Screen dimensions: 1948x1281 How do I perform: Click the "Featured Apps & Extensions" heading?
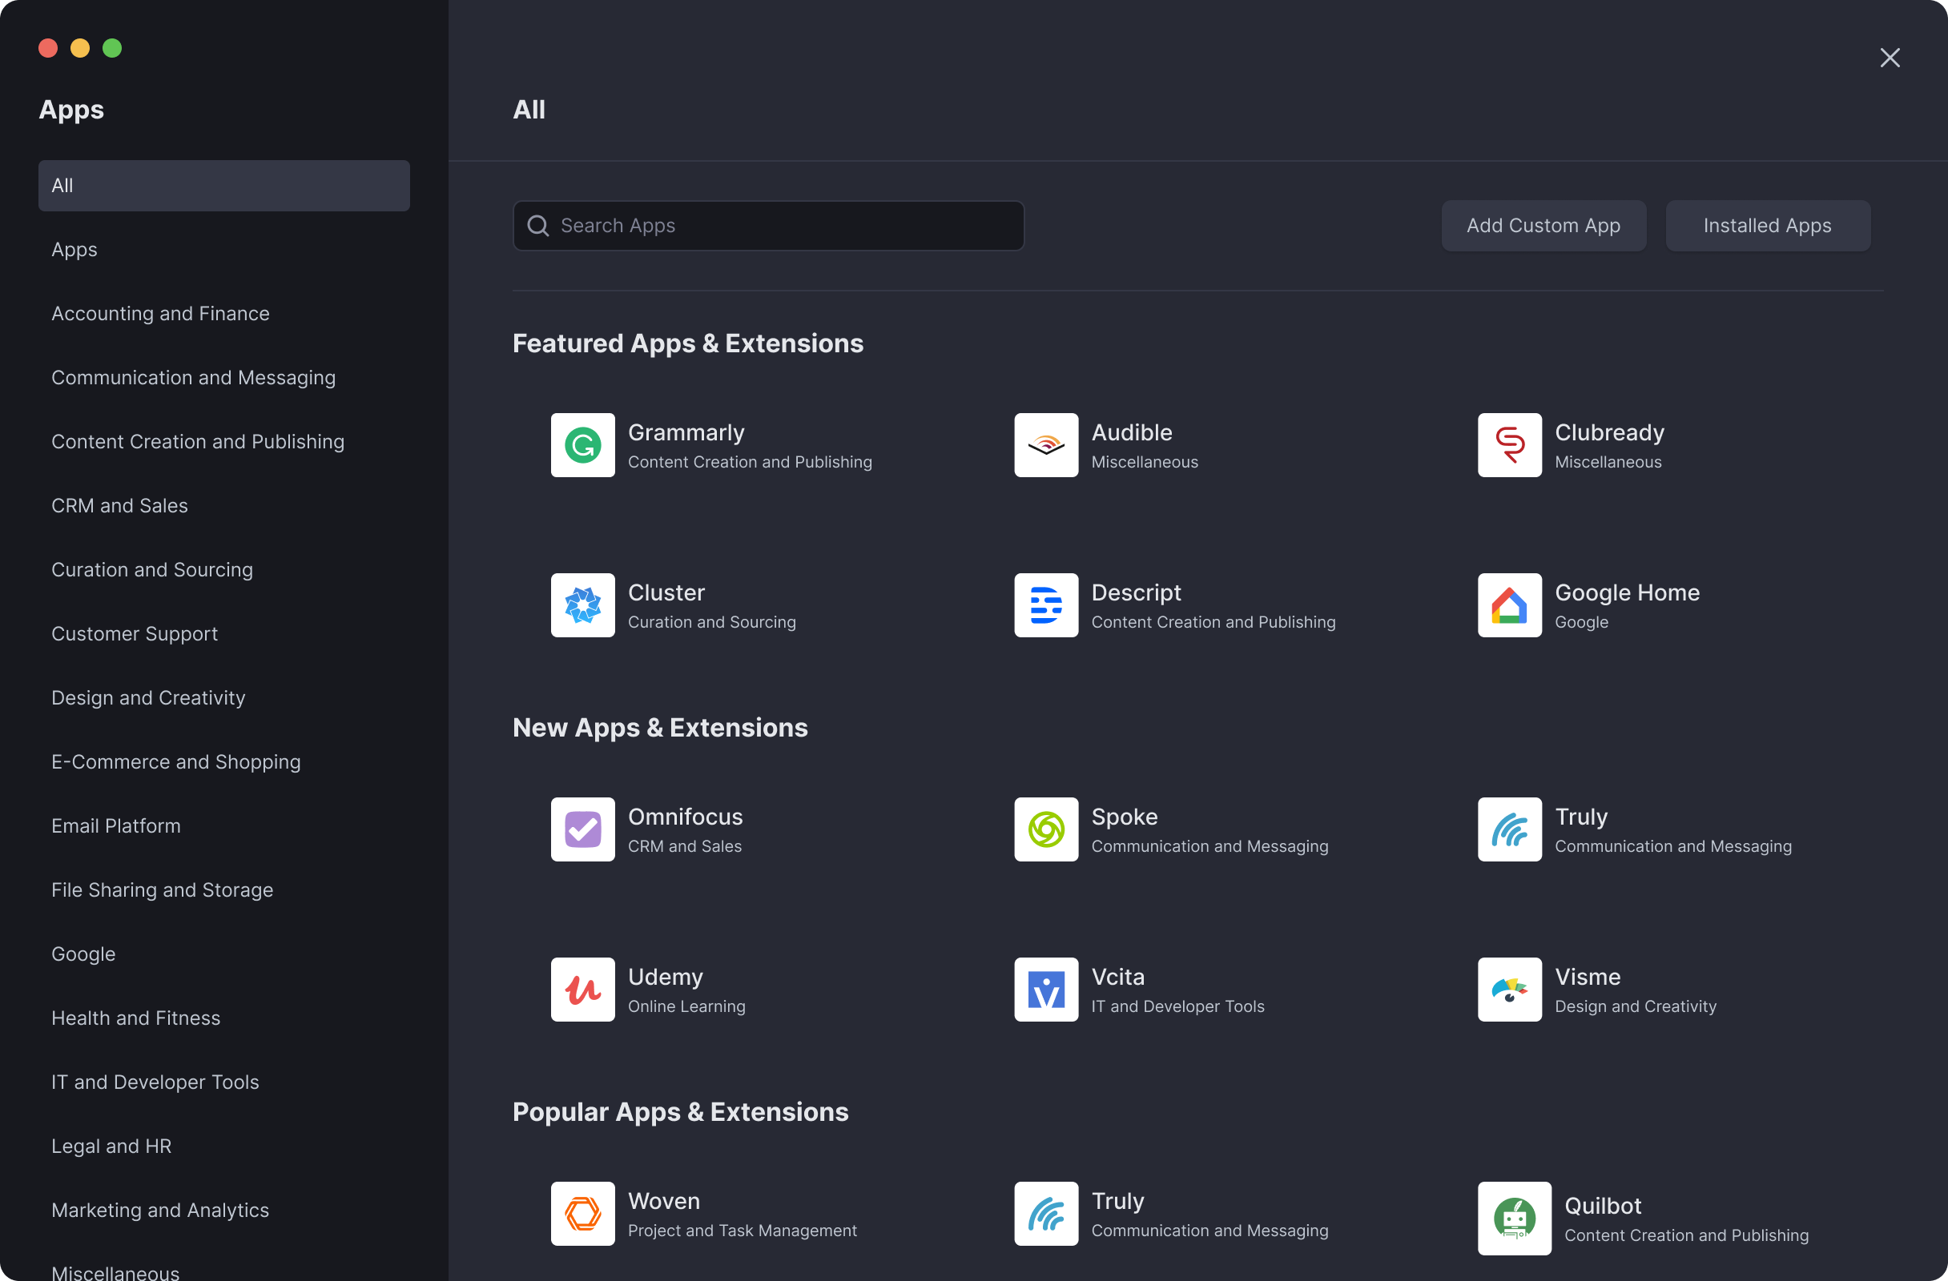[687, 343]
